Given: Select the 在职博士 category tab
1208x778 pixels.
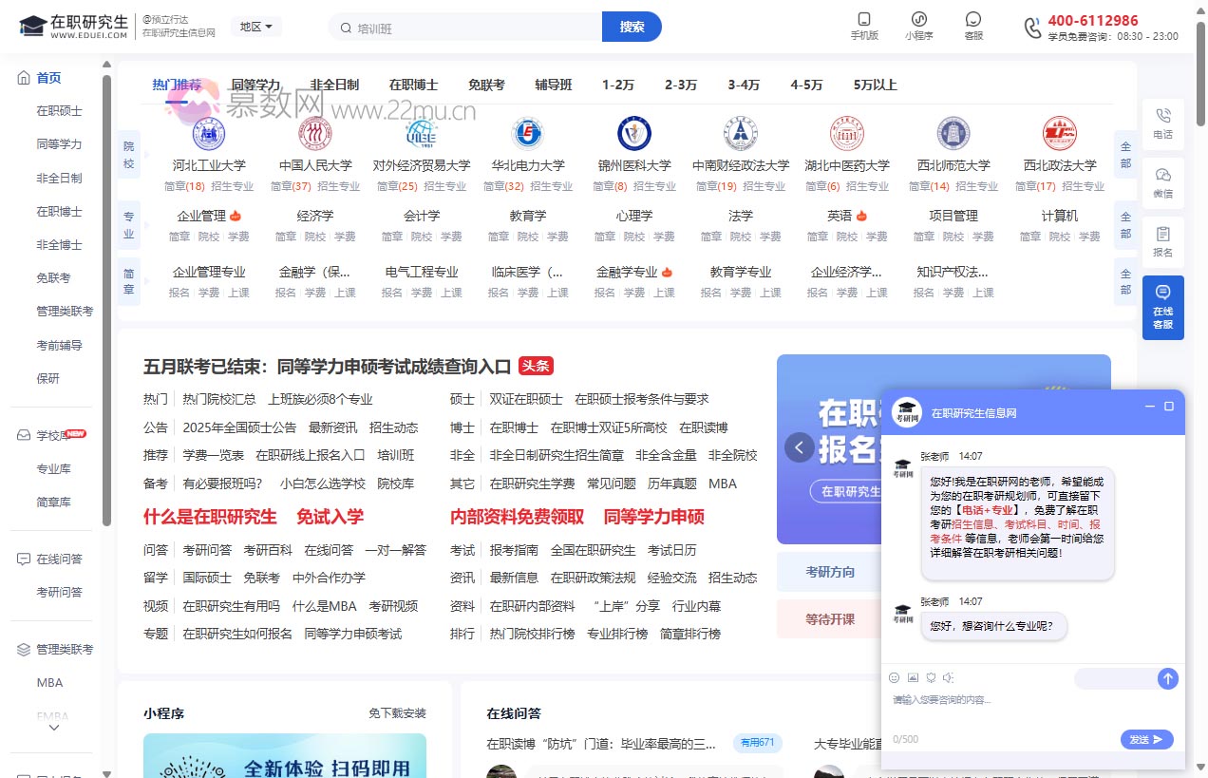Looking at the screenshot, I should click(x=415, y=85).
